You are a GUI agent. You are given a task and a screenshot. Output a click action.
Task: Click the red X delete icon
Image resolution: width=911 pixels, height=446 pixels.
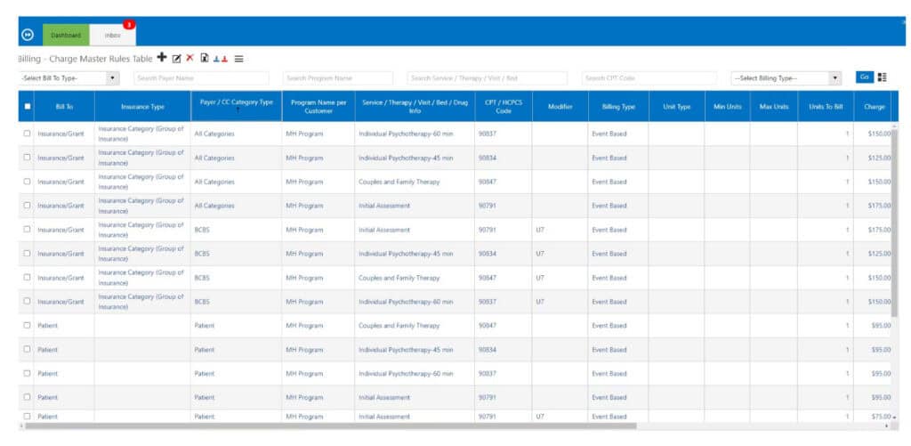(x=189, y=58)
